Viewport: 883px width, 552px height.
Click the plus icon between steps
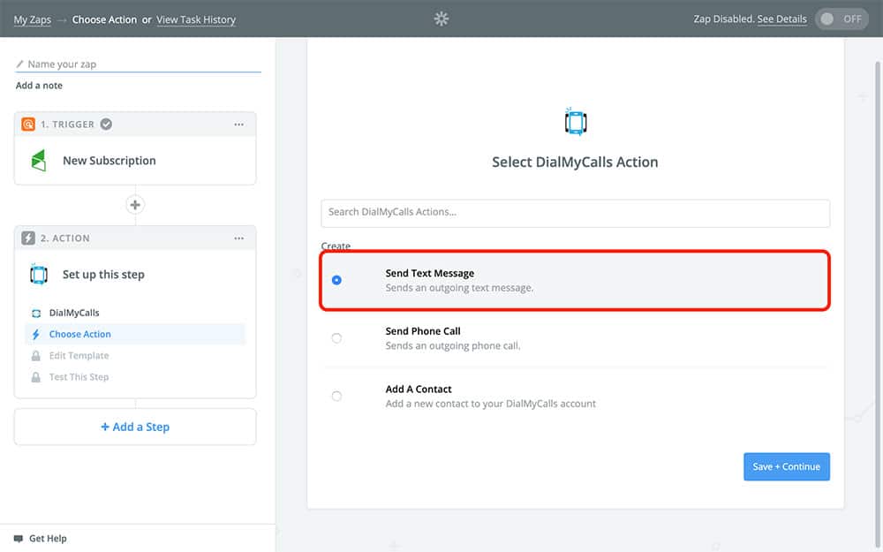click(135, 205)
